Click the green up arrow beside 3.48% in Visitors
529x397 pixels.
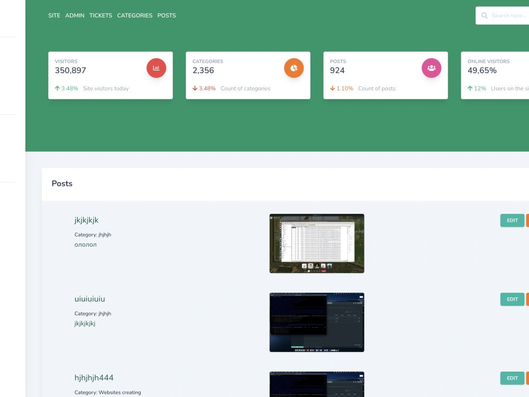[57, 88]
